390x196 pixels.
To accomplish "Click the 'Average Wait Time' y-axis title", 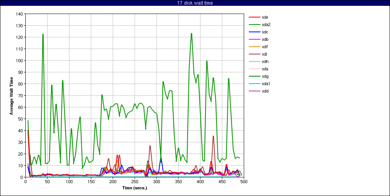I will [x=11, y=96].
